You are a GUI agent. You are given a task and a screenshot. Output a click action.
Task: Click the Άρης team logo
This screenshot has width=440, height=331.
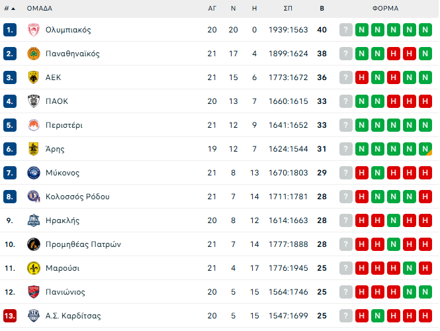(x=34, y=149)
